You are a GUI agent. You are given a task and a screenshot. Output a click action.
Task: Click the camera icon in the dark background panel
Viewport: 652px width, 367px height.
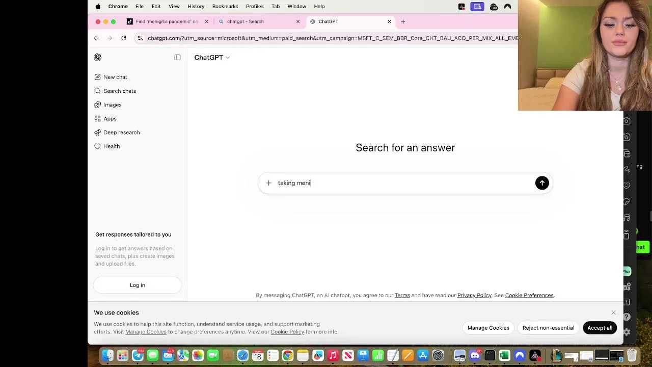(x=627, y=121)
